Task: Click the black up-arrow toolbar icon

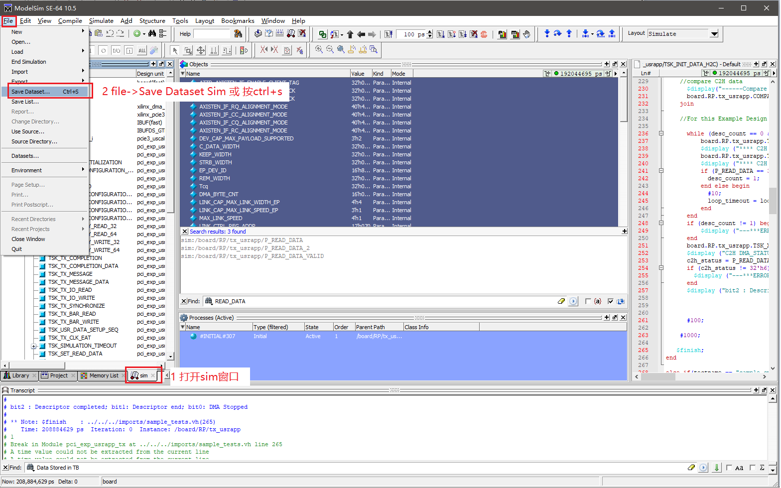Action: coord(350,34)
